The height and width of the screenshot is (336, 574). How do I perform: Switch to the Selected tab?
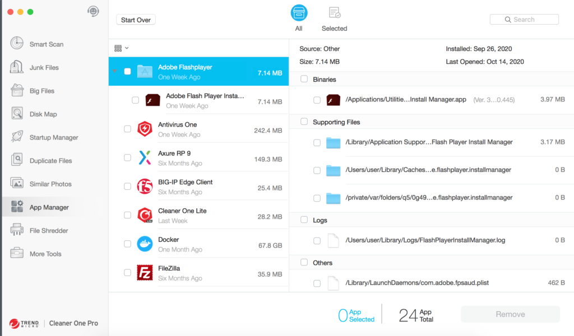pos(334,18)
